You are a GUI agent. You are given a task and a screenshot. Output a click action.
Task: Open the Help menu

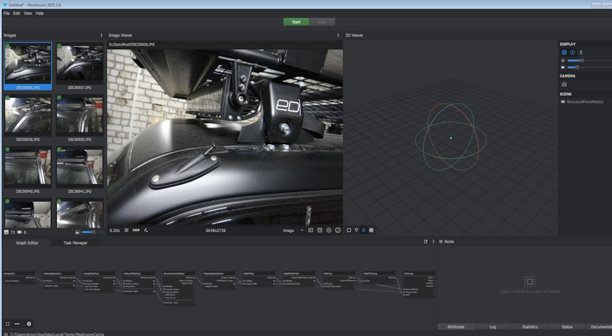[x=40, y=13]
